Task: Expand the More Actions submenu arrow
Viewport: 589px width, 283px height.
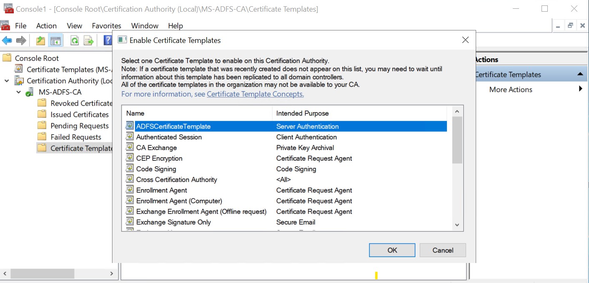Action: pyautogui.click(x=580, y=89)
